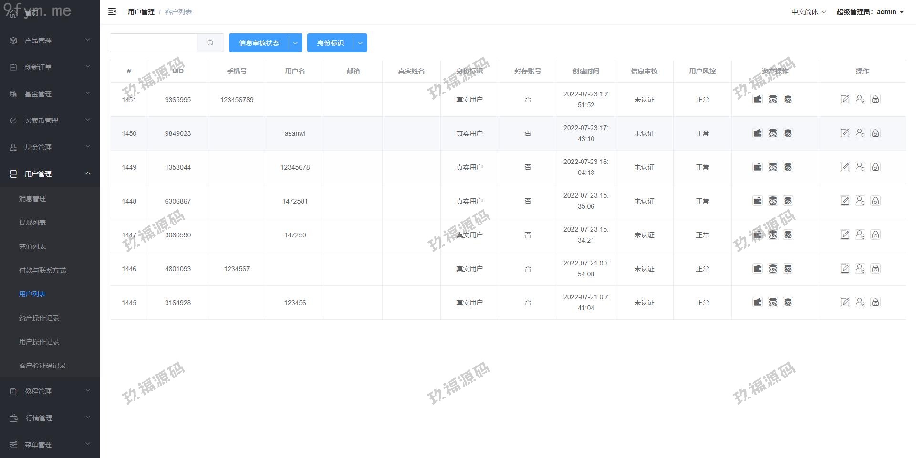Click the reset password lock icon for UID 4801093
This screenshot has width=916, height=458.
[x=875, y=268]
